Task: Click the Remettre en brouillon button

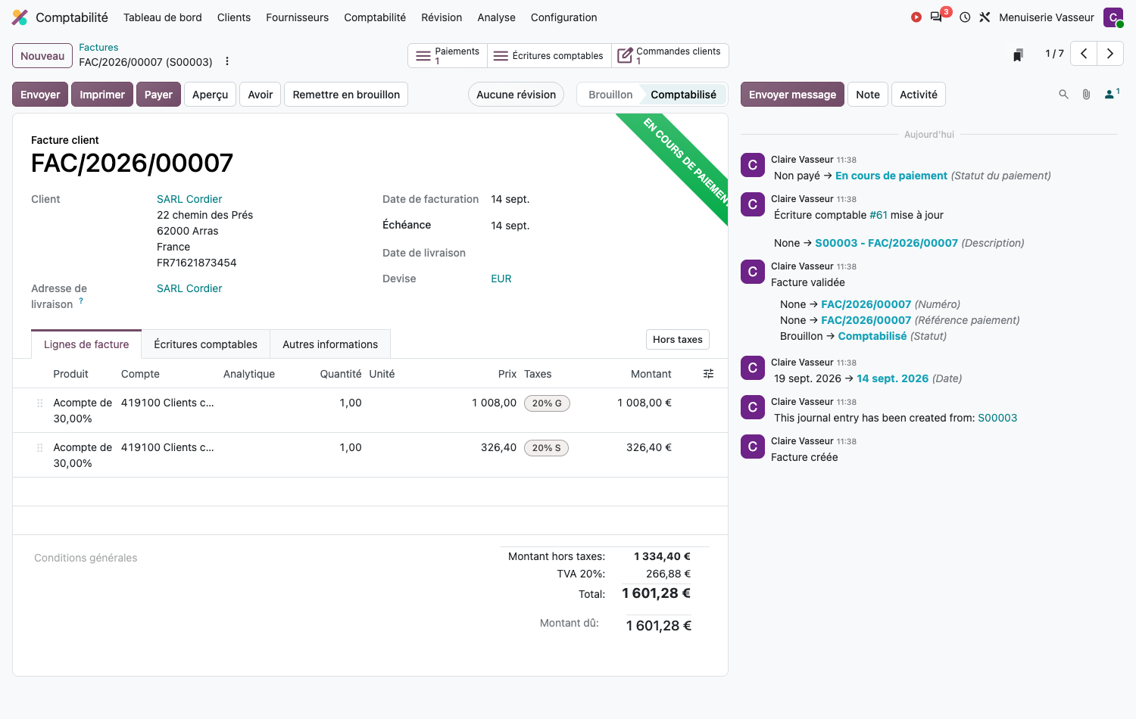Action: coord(346,95)
